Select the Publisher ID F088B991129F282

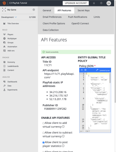(x=55, y=109)
